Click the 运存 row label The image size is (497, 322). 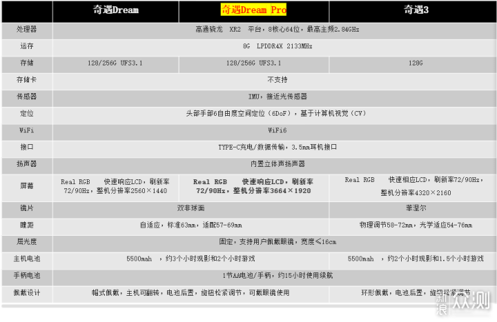coord(27,47)
